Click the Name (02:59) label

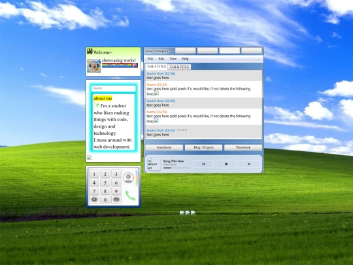click(157, 112)
